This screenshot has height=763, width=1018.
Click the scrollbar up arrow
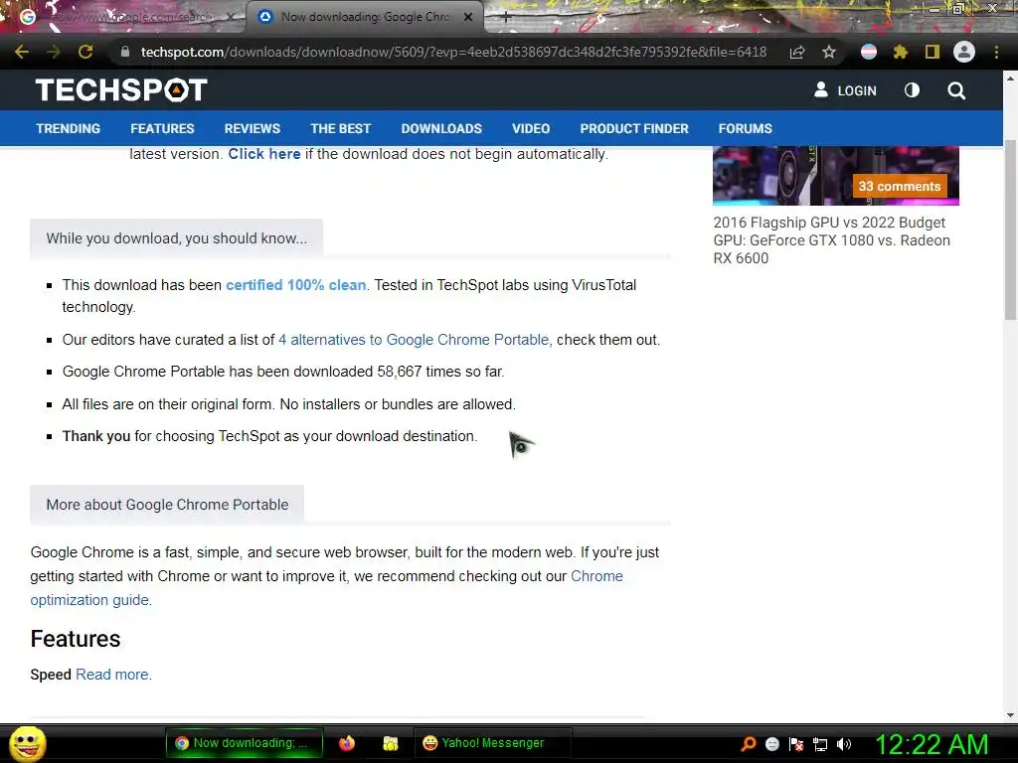pyautogui.click(x=1010, y=78)
